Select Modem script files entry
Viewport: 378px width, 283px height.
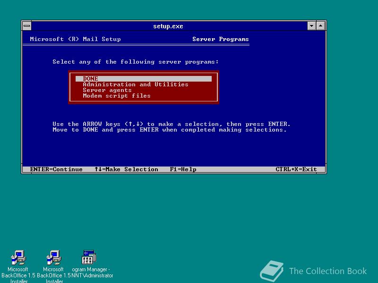pos(117,96)
